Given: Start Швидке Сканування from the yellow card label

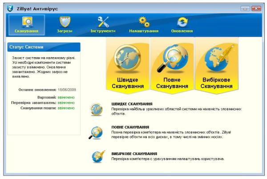Looking at the screenshot, I should (x=128, y=83).
